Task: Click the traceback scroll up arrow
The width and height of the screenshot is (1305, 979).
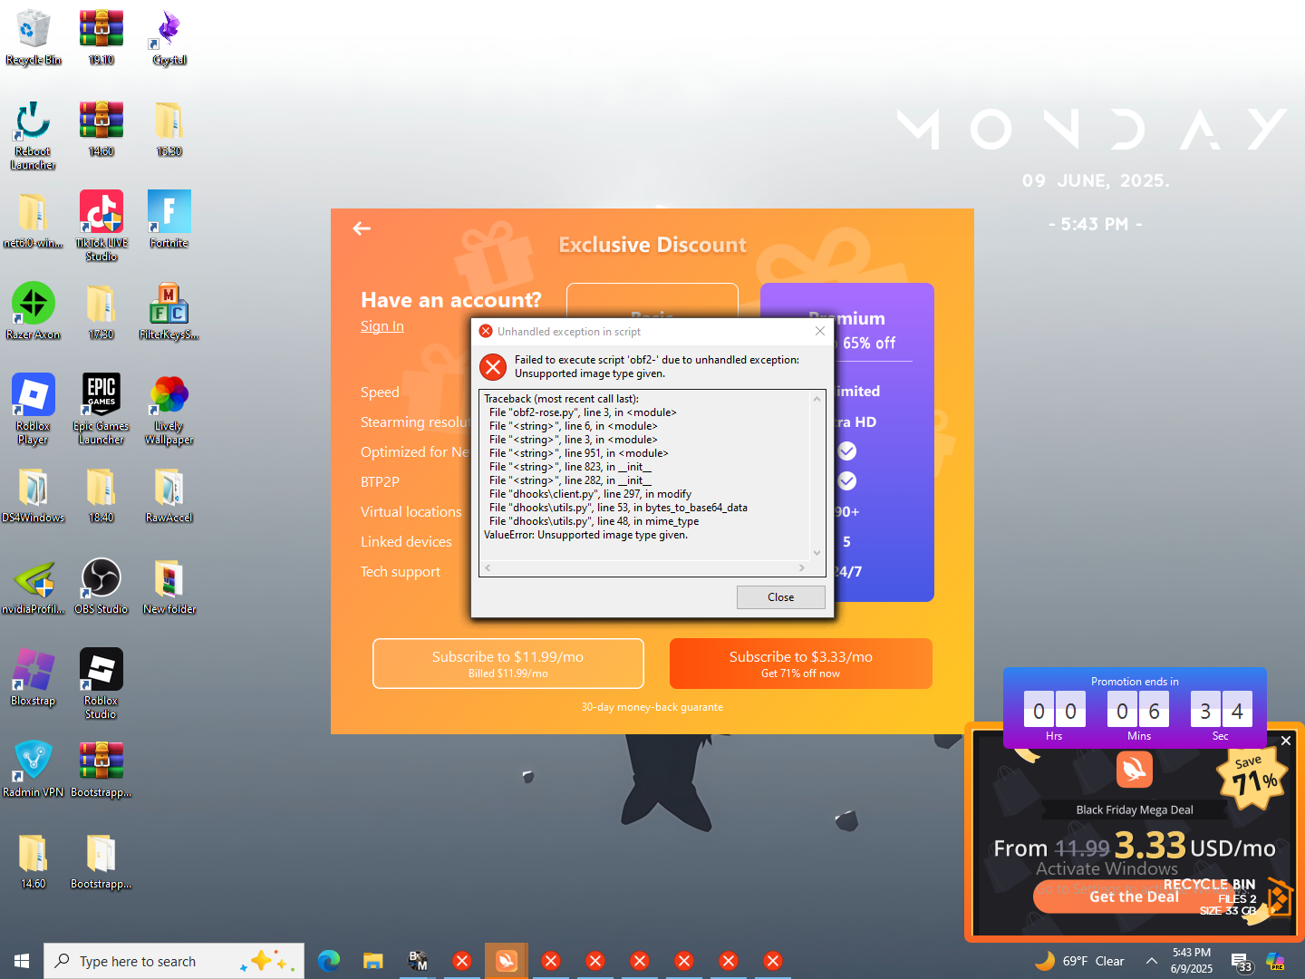Action: point(817,399)
